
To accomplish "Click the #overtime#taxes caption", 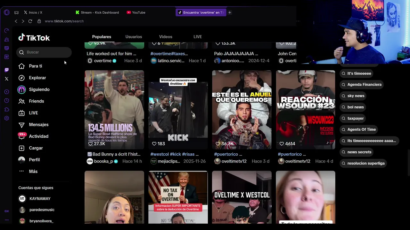I will coord(169,54).
